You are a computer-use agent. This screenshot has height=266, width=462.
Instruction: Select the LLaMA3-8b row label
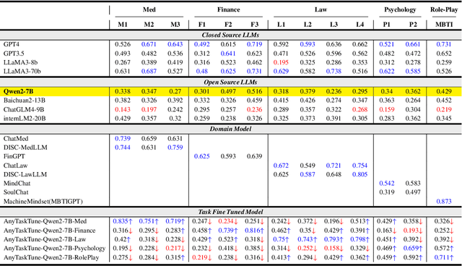[x=20, y=62]
